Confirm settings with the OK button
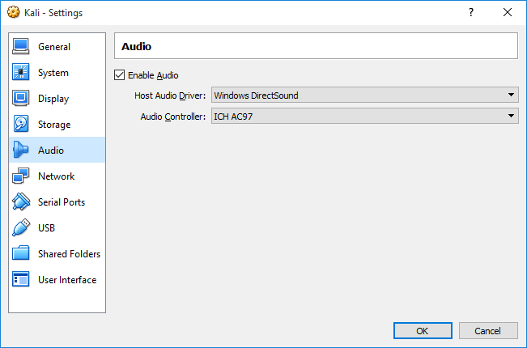 [423, 331]
